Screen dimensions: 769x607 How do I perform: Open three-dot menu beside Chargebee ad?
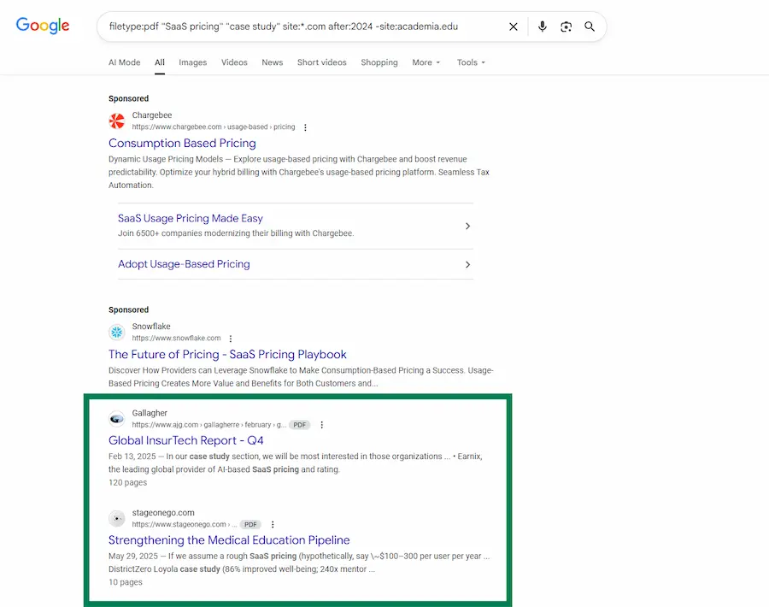[305, 127]
